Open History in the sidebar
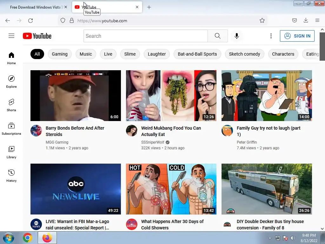The height and width of the screenshot is (244, 325). 11,176
